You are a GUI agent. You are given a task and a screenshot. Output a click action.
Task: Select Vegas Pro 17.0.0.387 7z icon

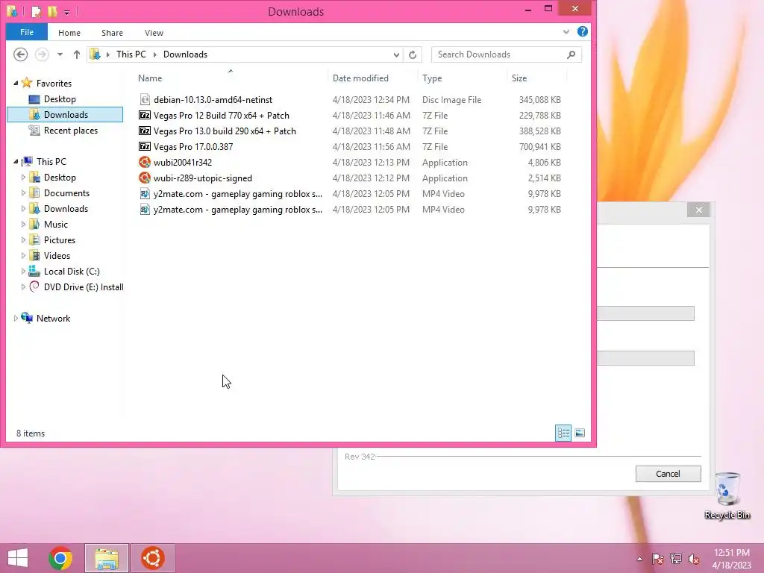(x=145, y=147)
